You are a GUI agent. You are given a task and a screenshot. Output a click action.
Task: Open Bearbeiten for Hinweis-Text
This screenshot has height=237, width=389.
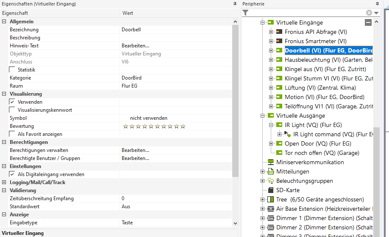click(135, 46)
